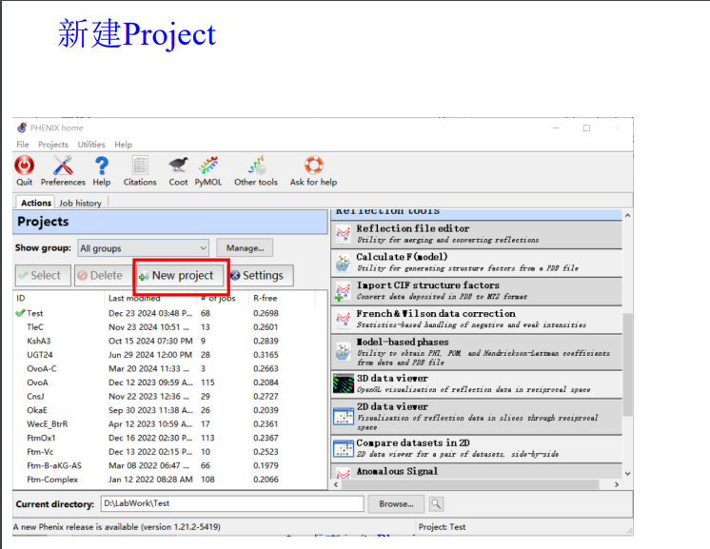Click the PHENIX home window icon
Viewport: 710px width, 549px height.
click(x=22, y=127)
